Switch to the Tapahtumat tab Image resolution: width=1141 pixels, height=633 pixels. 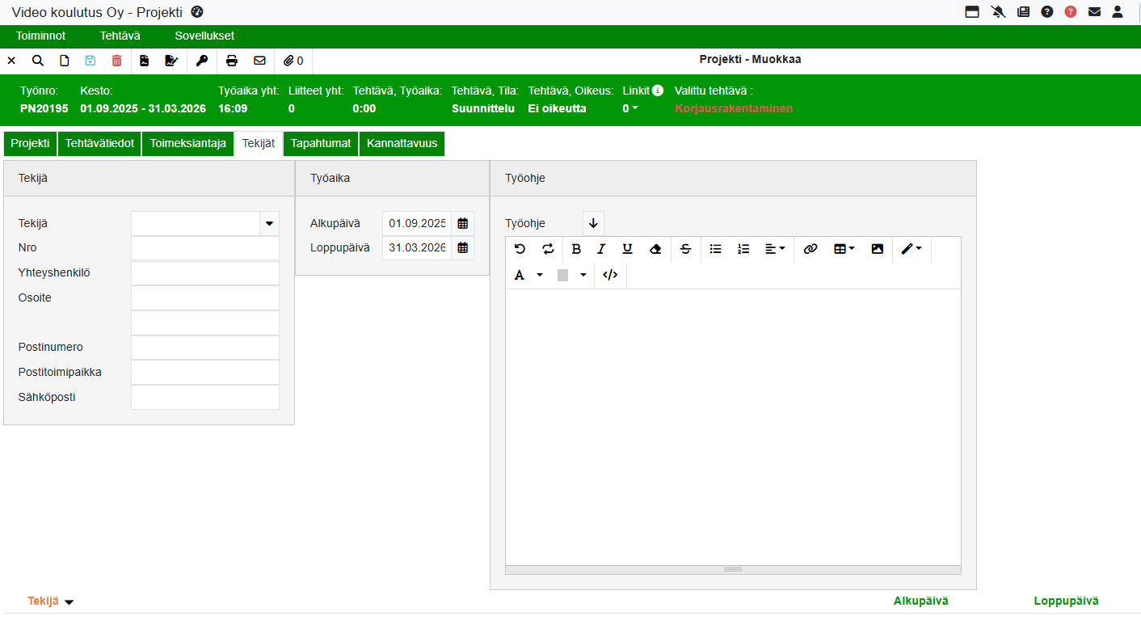pyautogui.click(x=321, y=143)
